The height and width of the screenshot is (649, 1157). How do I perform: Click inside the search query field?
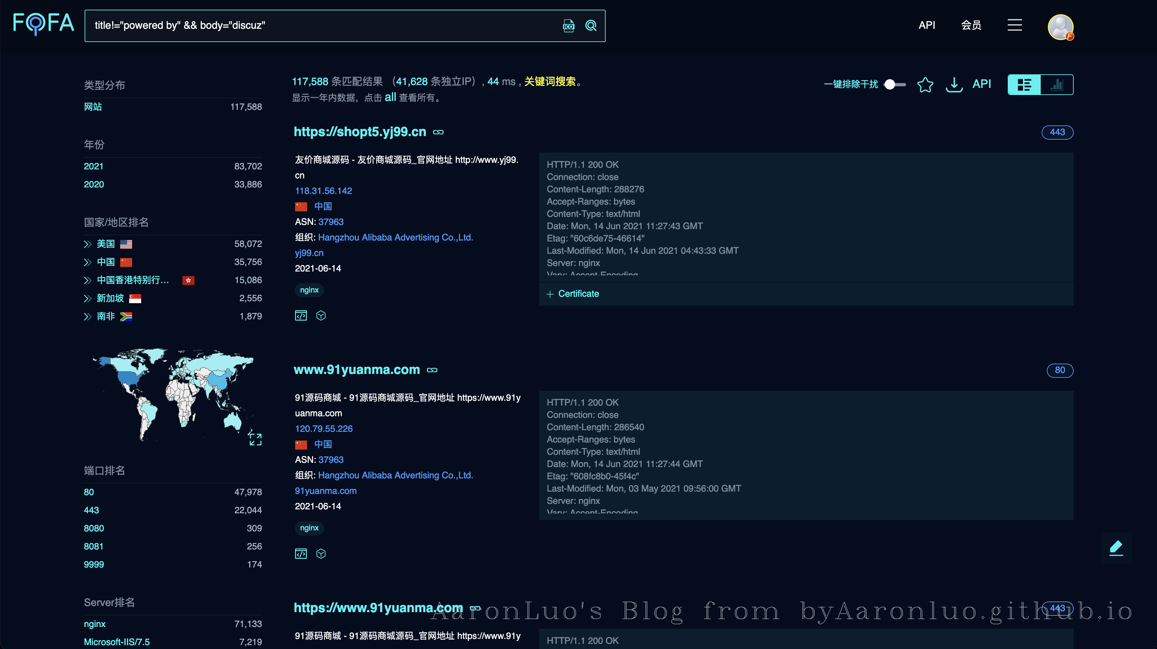coord(314,26)
